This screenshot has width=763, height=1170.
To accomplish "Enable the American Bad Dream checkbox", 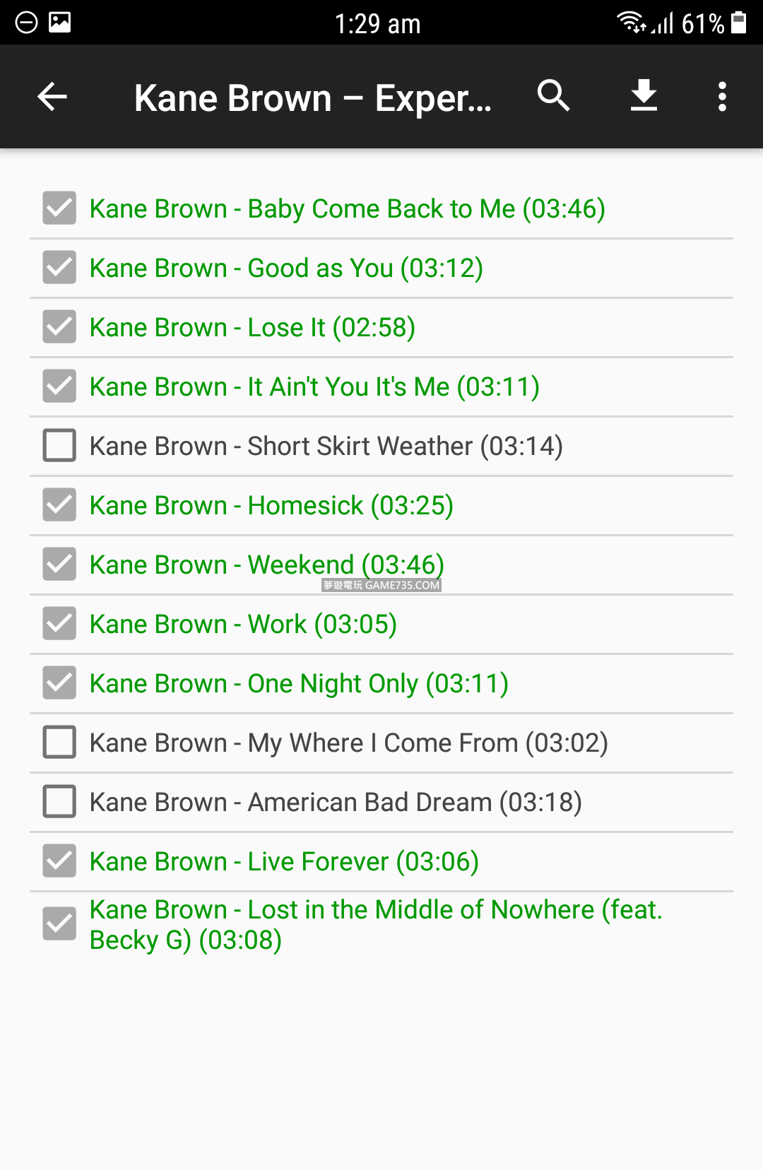I will click(59, 802).
